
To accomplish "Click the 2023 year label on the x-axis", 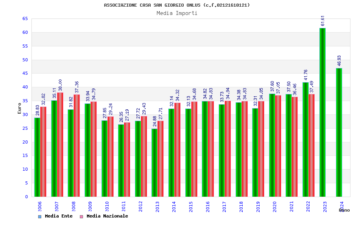I will point(325,206).
